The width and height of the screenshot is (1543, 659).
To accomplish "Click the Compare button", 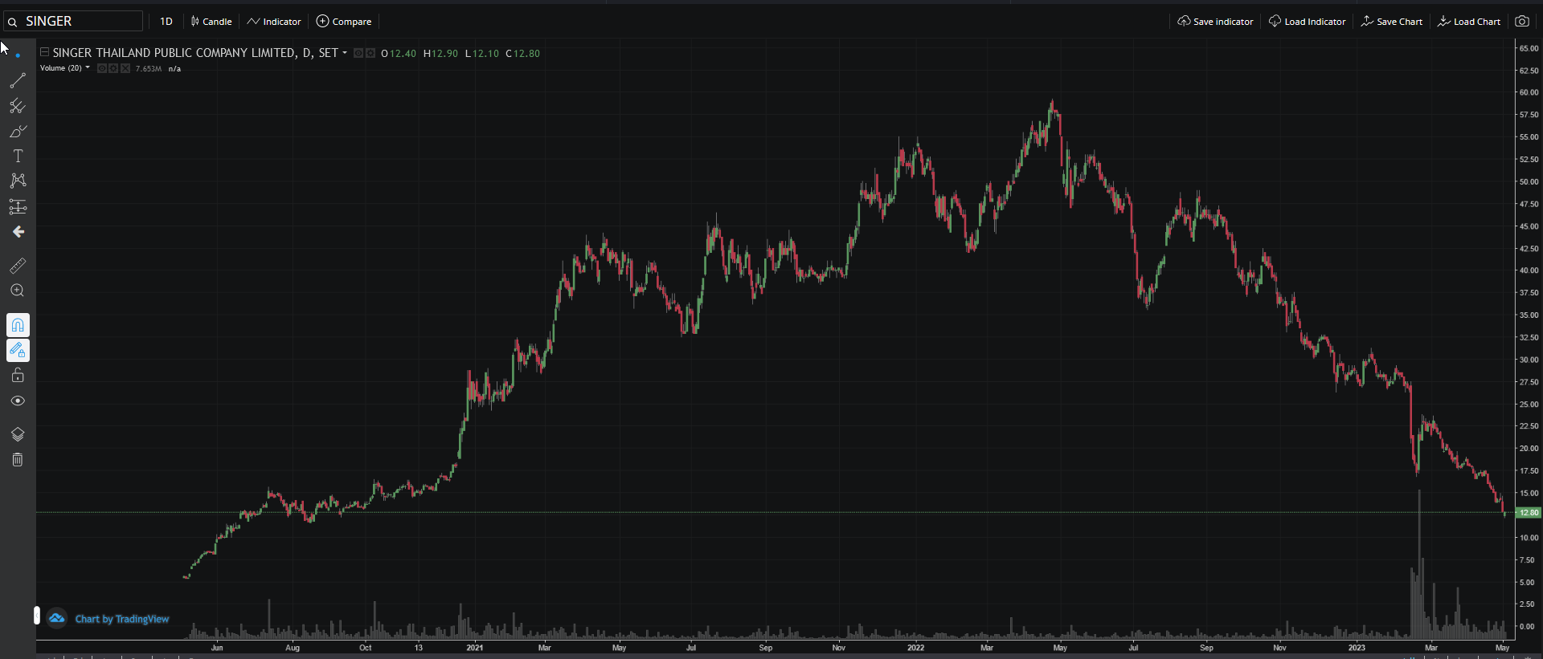I will [x=344, y=22].
